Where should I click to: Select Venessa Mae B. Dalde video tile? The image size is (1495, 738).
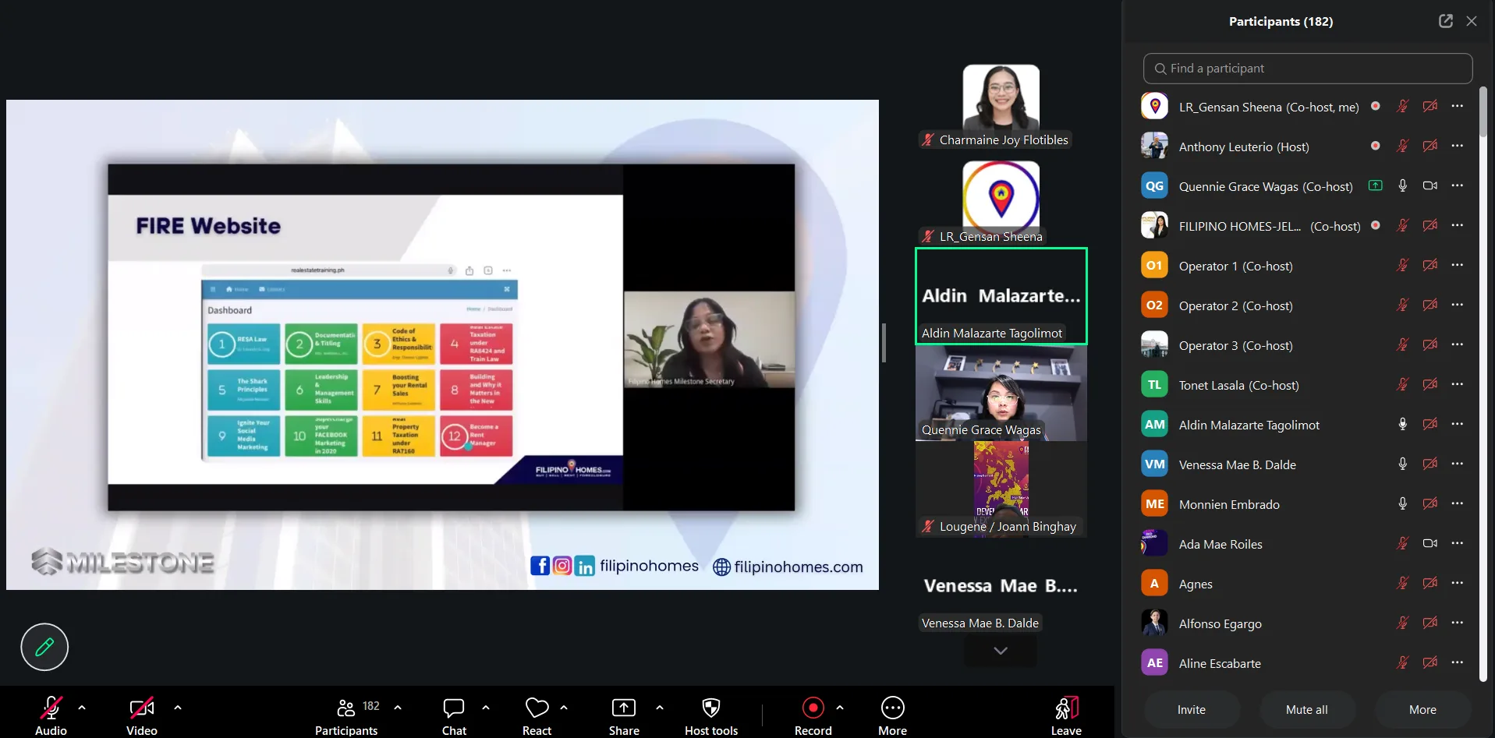tap(1001, 586)
